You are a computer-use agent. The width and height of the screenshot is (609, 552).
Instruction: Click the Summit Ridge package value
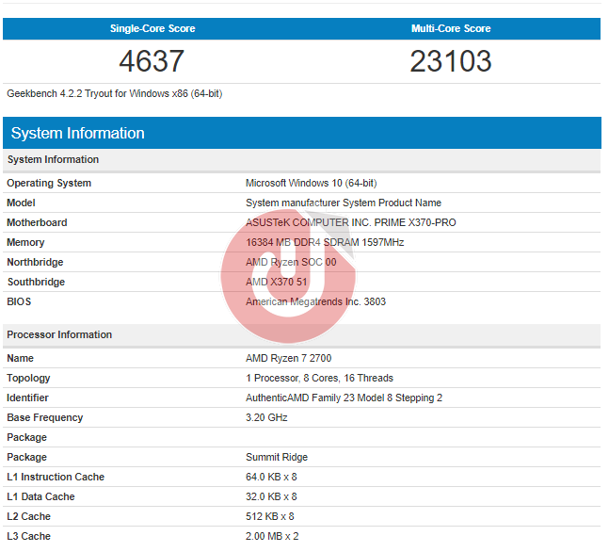coord(277,457)
